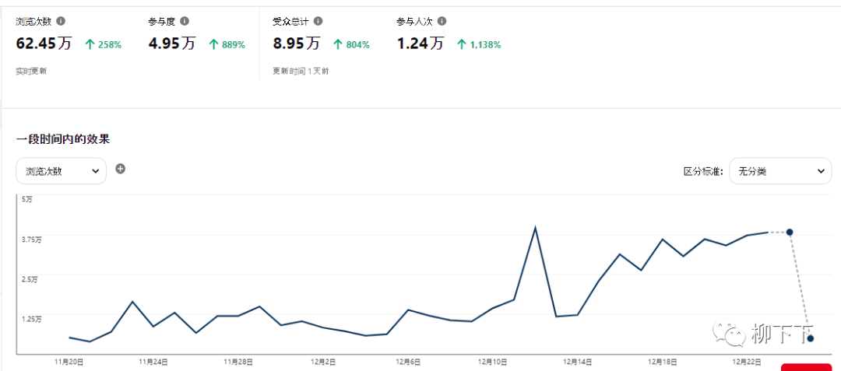841x371 pixels.
Task: Select the 4.95万 engagement figure
Action: tap(171, 44)
